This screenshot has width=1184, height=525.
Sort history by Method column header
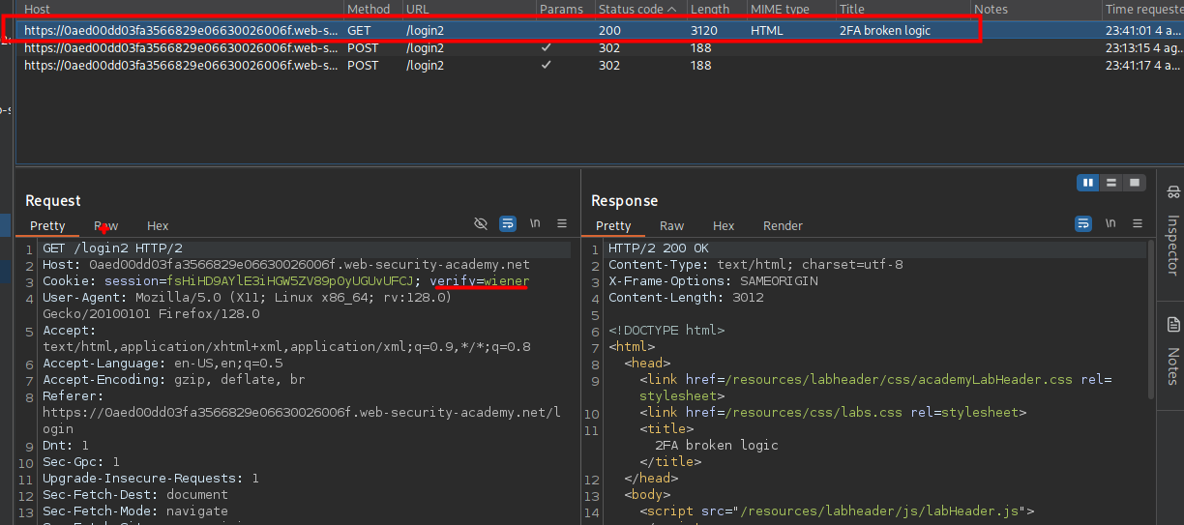[368, 9]
